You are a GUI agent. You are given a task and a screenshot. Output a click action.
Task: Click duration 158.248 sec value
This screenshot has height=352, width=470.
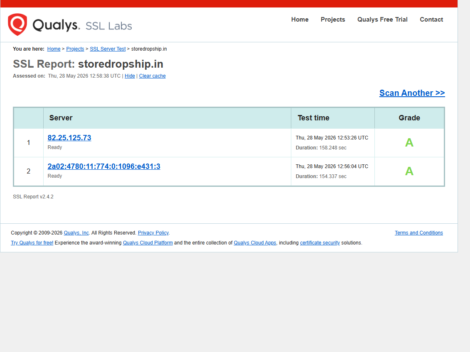[x=333, y=148]
